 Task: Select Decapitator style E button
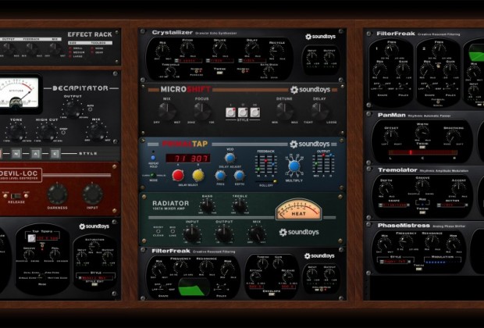[55, 153]
